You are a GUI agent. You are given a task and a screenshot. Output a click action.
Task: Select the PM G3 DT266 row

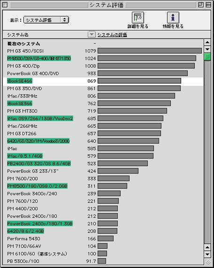click(103, 133)
